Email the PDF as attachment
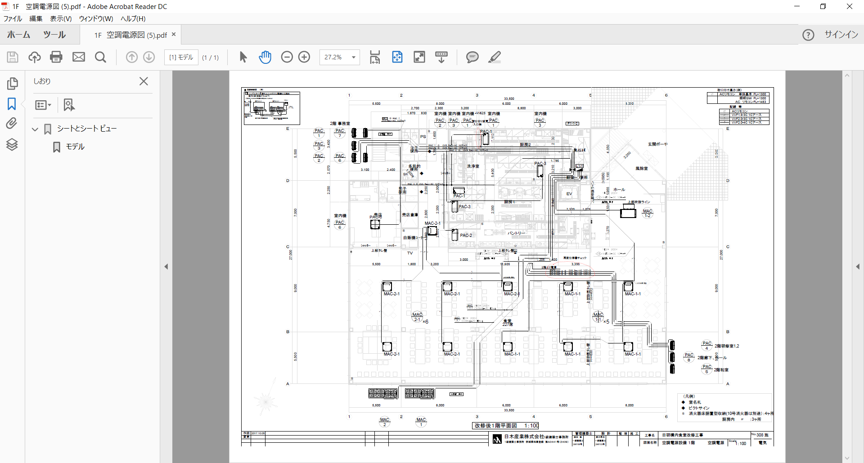 click(x=79, y=57)
